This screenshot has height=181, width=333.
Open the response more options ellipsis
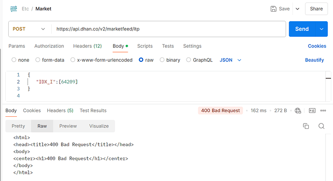coord(323,111)
